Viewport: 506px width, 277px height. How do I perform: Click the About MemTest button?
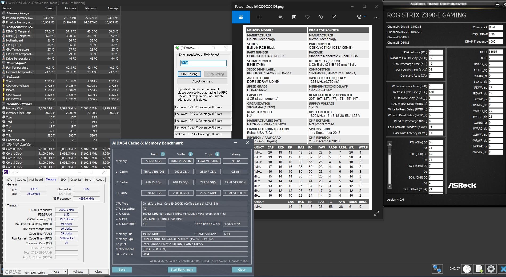point(202,81)
